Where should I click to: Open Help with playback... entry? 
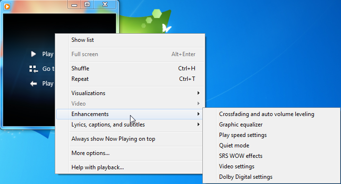click(x=130, y=167)
